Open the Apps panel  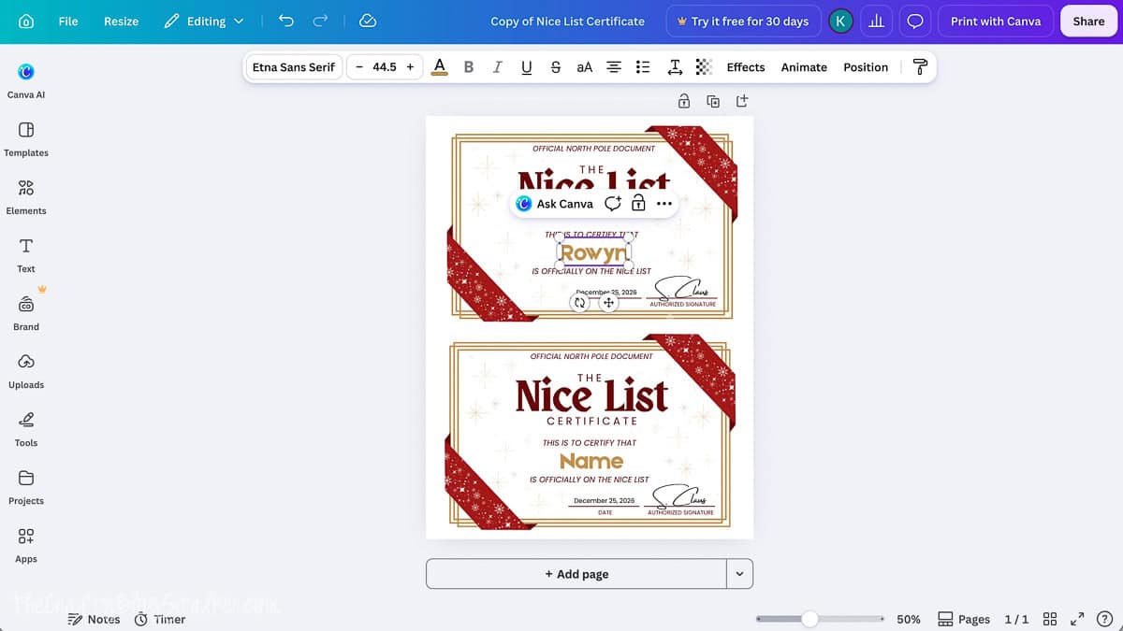pos(26,544)
